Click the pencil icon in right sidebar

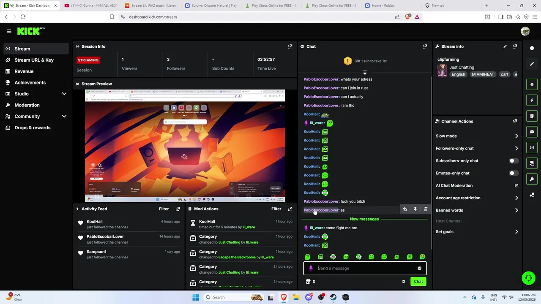click(532, 64)
